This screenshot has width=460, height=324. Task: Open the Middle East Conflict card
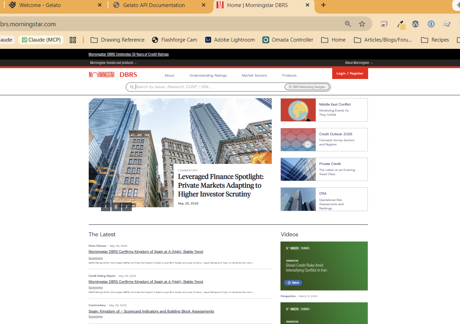coord(324,110)
